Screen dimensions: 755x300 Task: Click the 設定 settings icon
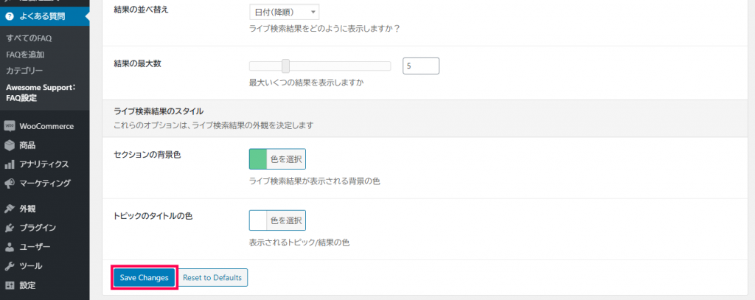click(x=10, y=285)
